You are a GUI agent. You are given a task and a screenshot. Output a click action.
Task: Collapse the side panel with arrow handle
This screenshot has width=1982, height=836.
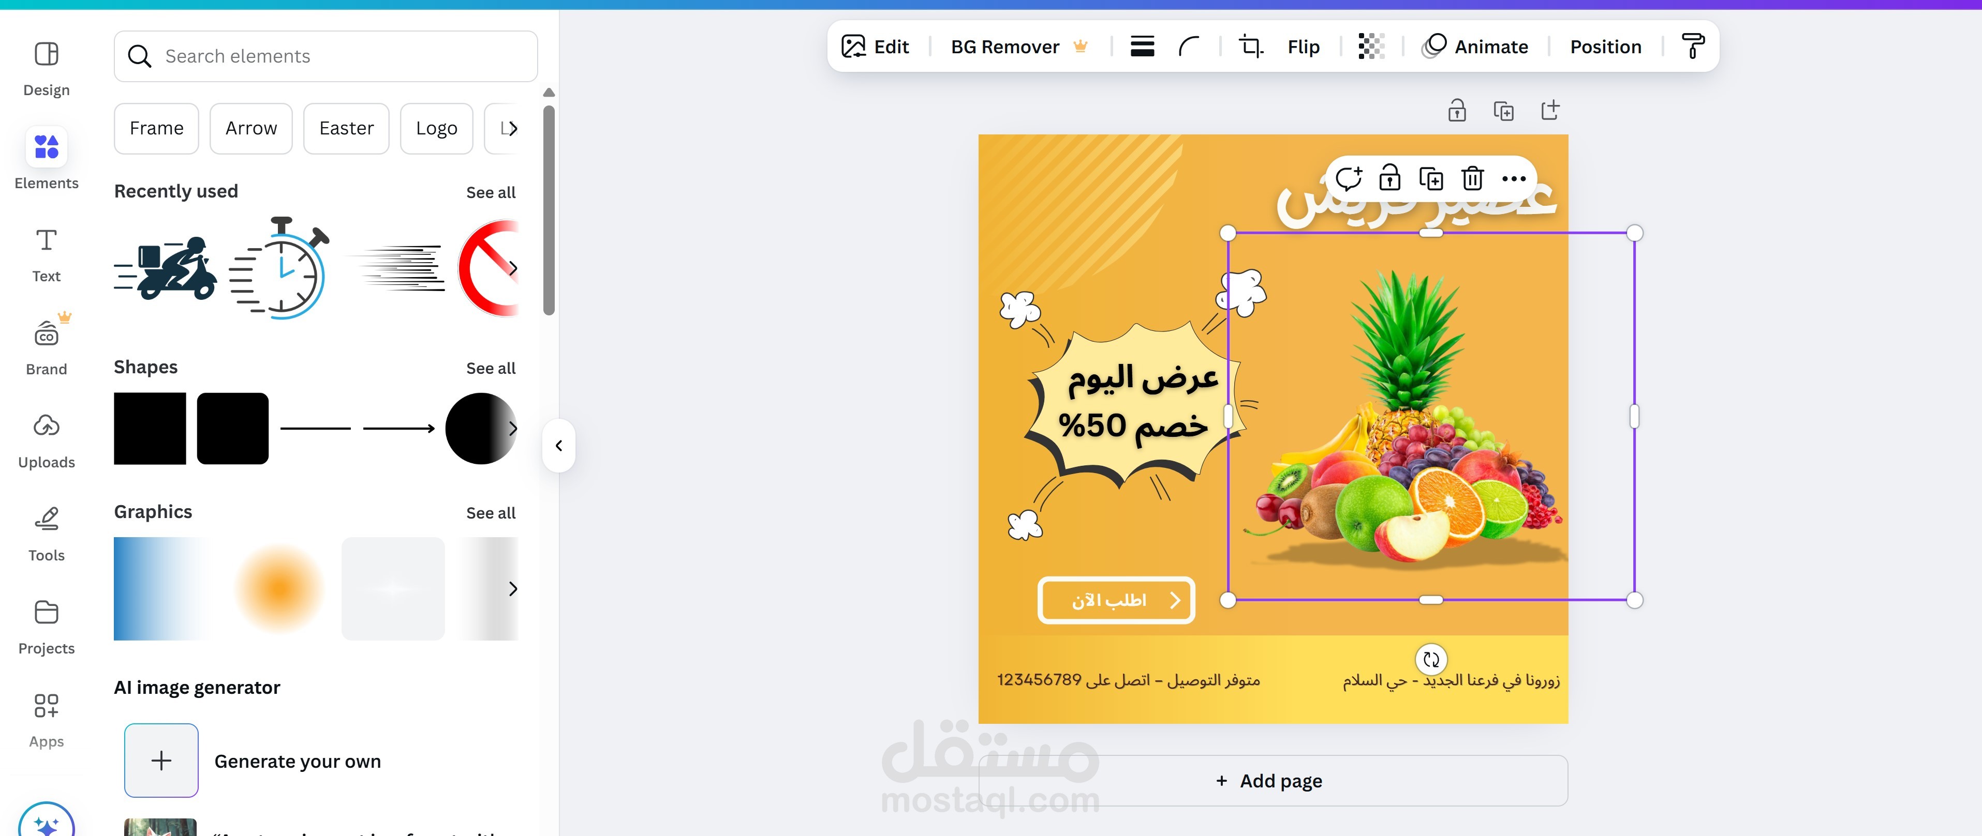tap(559, 446)
